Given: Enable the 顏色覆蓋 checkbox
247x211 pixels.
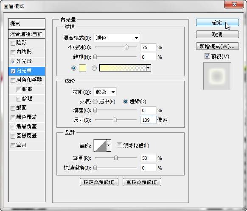Looking at the screenshot, I should pyautogui.click(x=13, y=118).
